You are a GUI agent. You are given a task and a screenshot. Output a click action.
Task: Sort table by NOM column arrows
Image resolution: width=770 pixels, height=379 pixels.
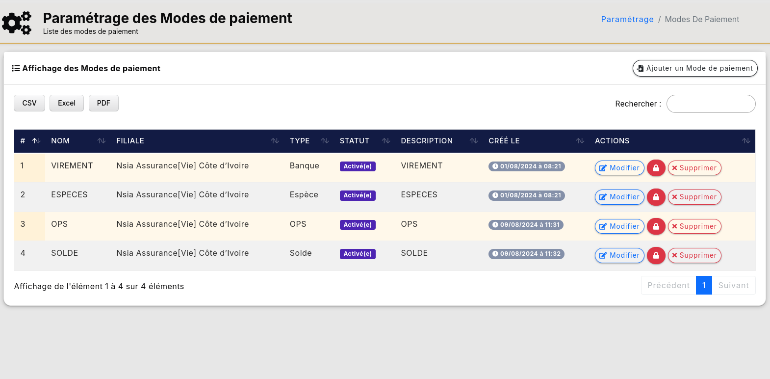click(102, 141)
